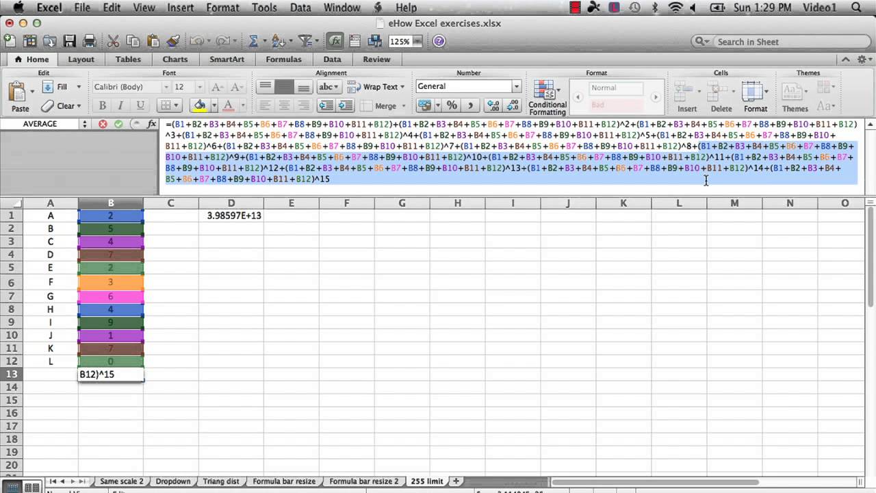This screenshot has width=876, height=493.
Task: Click the Undo arrow icon
Action: tap(196, 41)
